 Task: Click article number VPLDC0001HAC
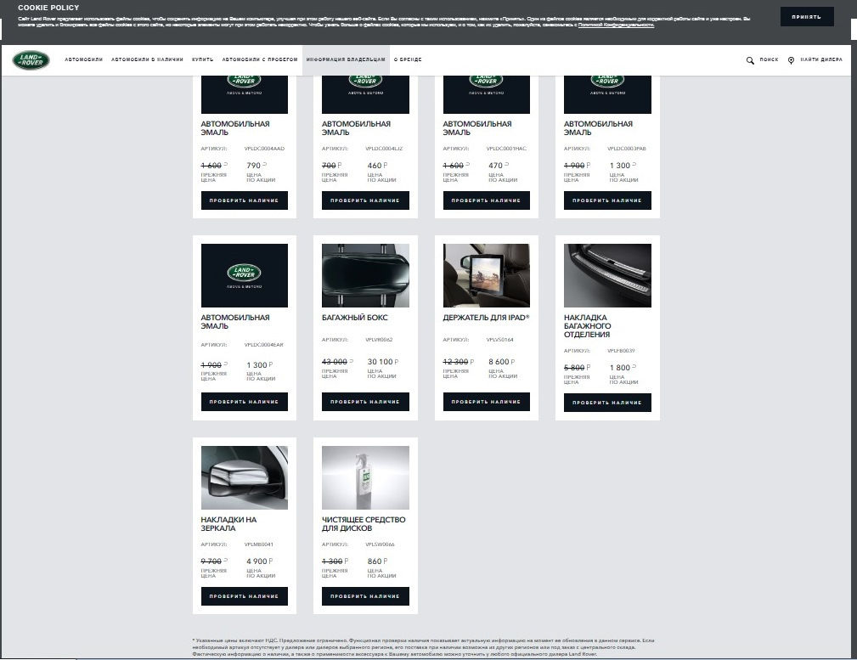506,149
